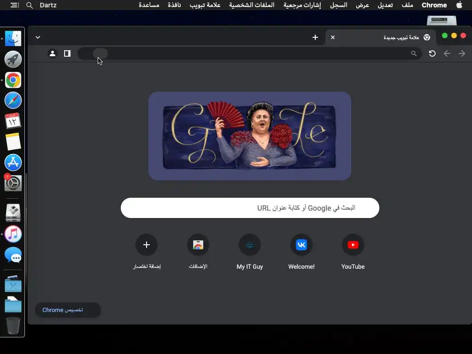This screenshot has height=354, width=472.
Task: Reload the page with the refresh icon
Action: point(432,53)
